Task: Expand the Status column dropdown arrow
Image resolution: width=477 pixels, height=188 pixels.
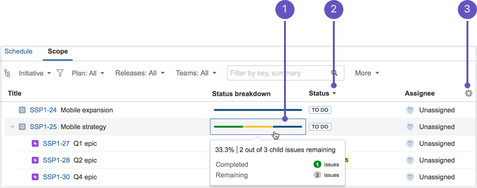Action: tap(334, 94)
